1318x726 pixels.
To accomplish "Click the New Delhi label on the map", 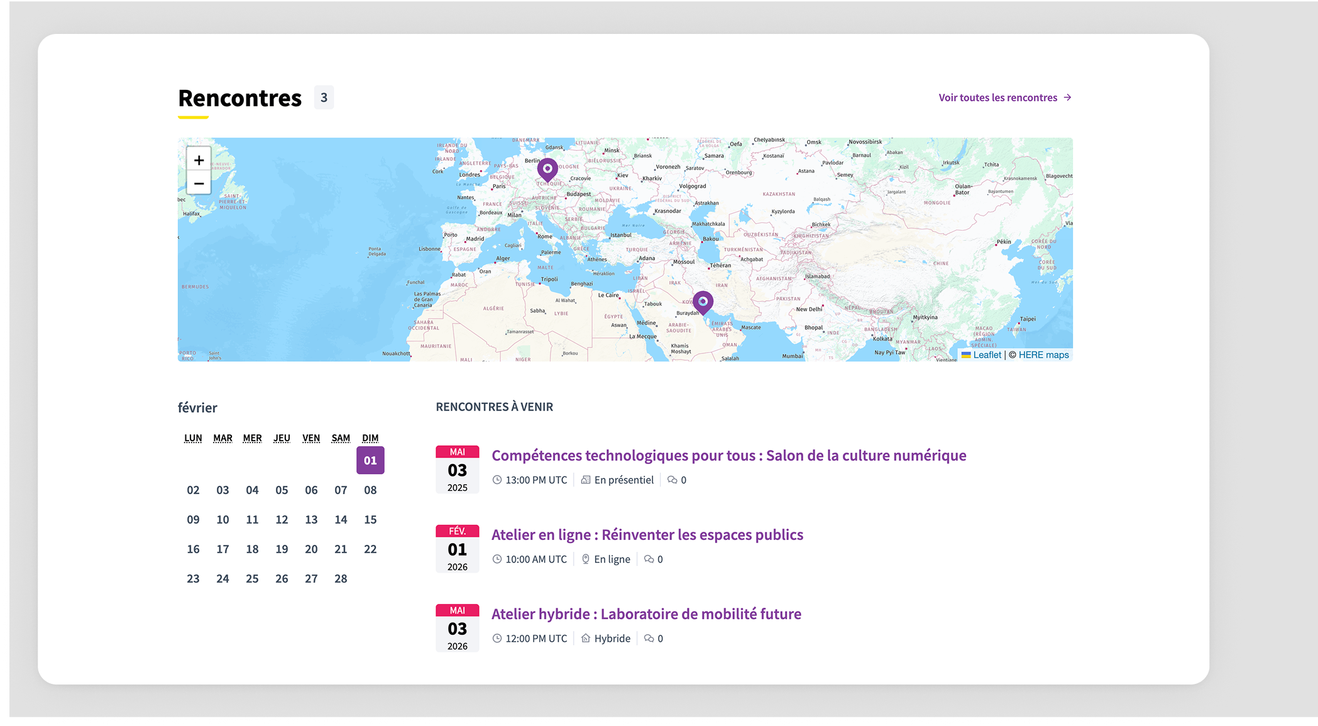I will pyautogui.click(x=809, y=309).
